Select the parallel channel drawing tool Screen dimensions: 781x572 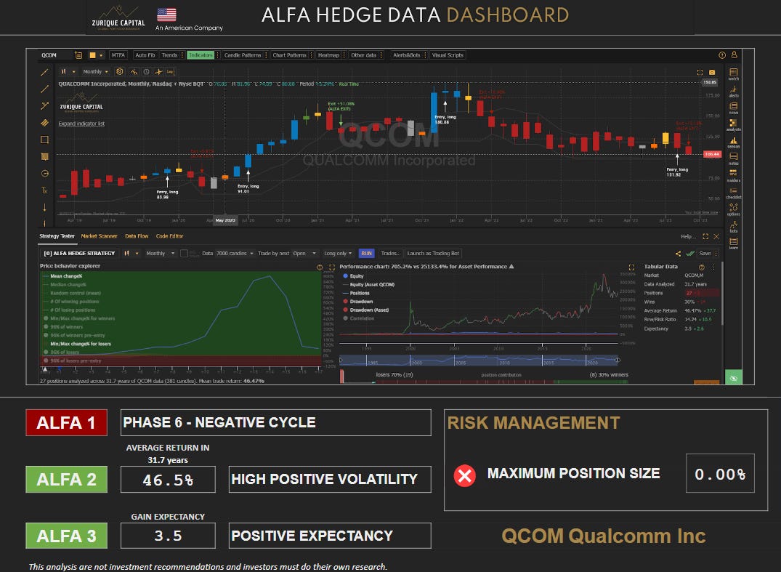[x=44, y=123]
